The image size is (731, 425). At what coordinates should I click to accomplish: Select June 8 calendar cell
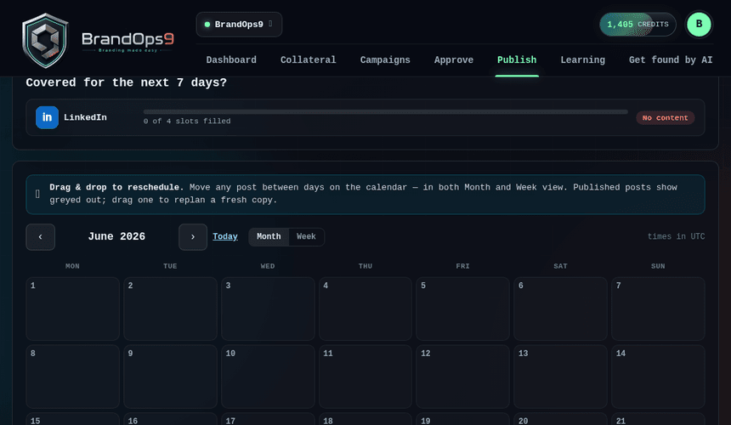(x=73, y=377)
